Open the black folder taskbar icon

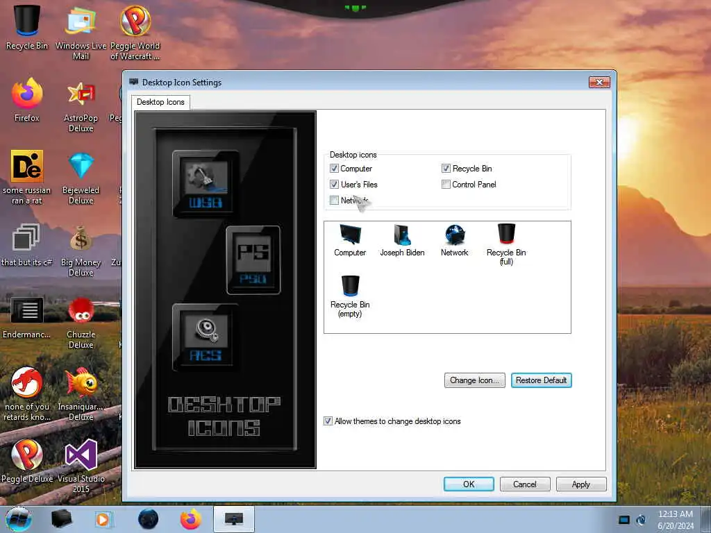point(61,519)
